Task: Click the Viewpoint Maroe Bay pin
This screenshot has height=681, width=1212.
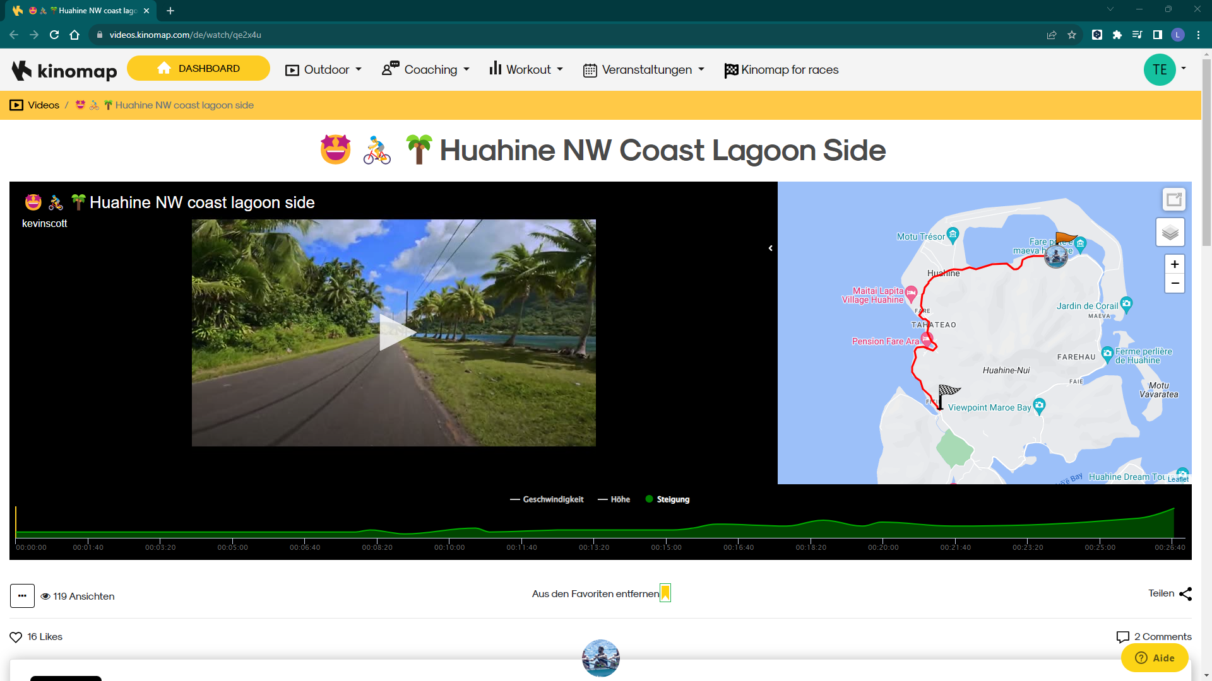Action: point(1039,406)
